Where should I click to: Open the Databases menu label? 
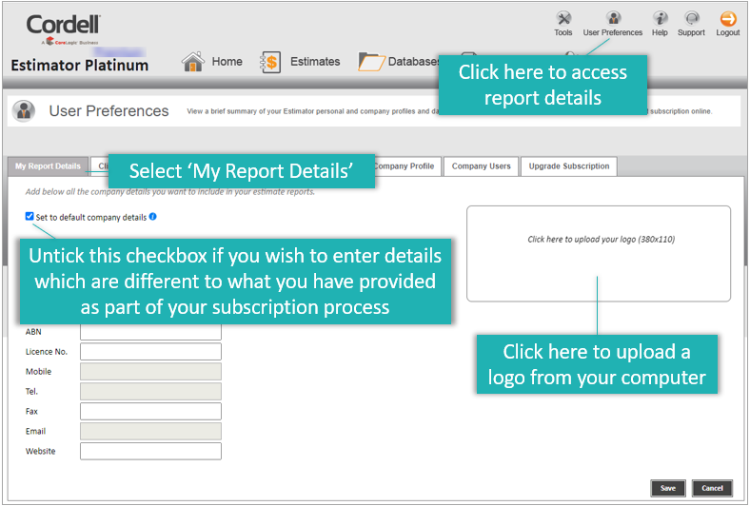point(413,62)
